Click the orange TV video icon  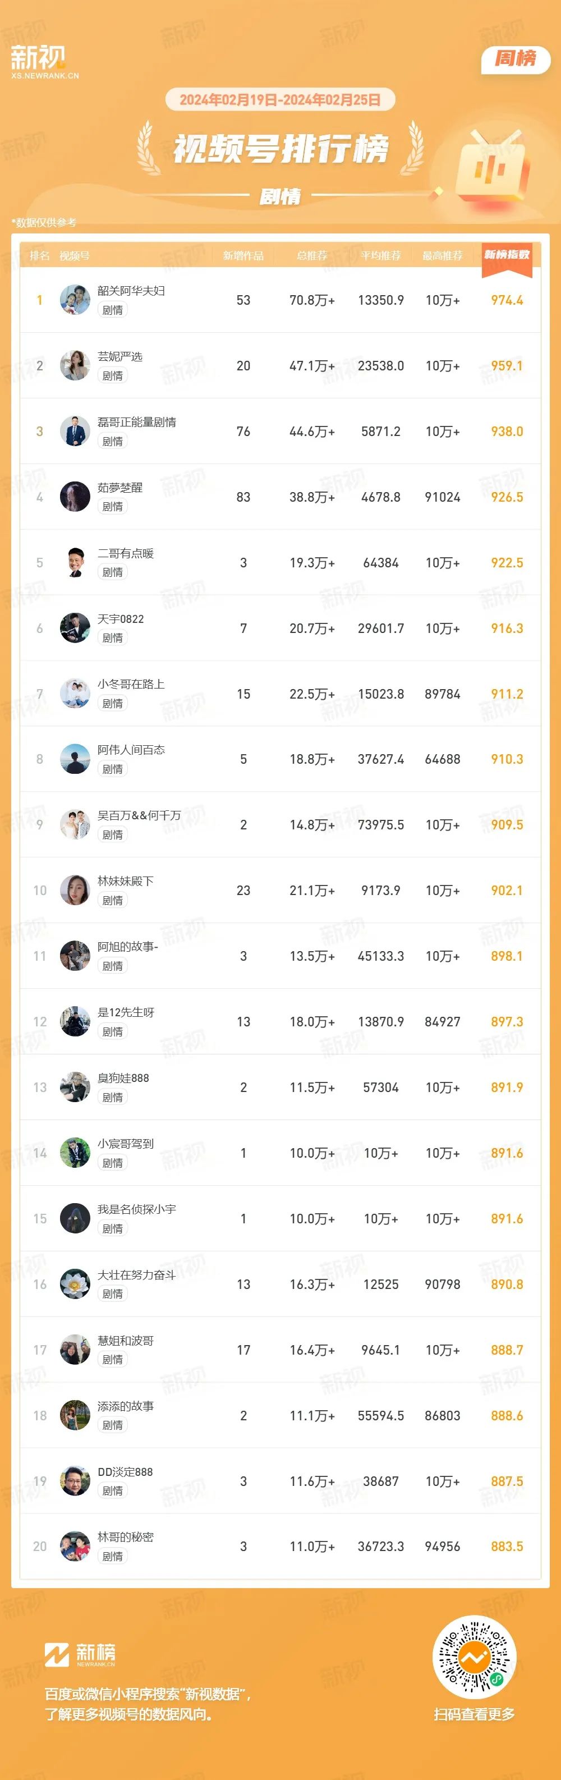(x=493, y=166)
